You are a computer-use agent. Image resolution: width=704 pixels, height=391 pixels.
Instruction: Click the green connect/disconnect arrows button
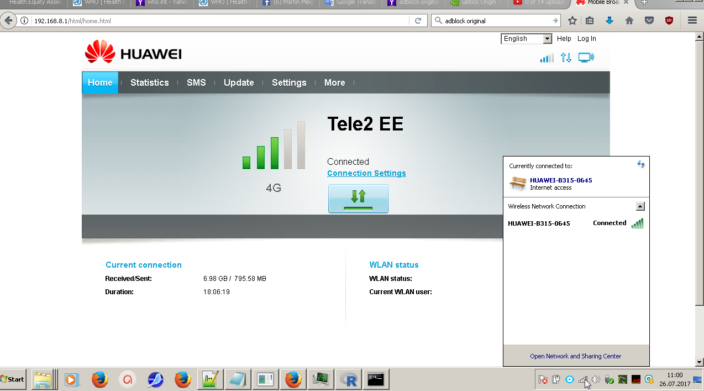(x=358, y=199)
